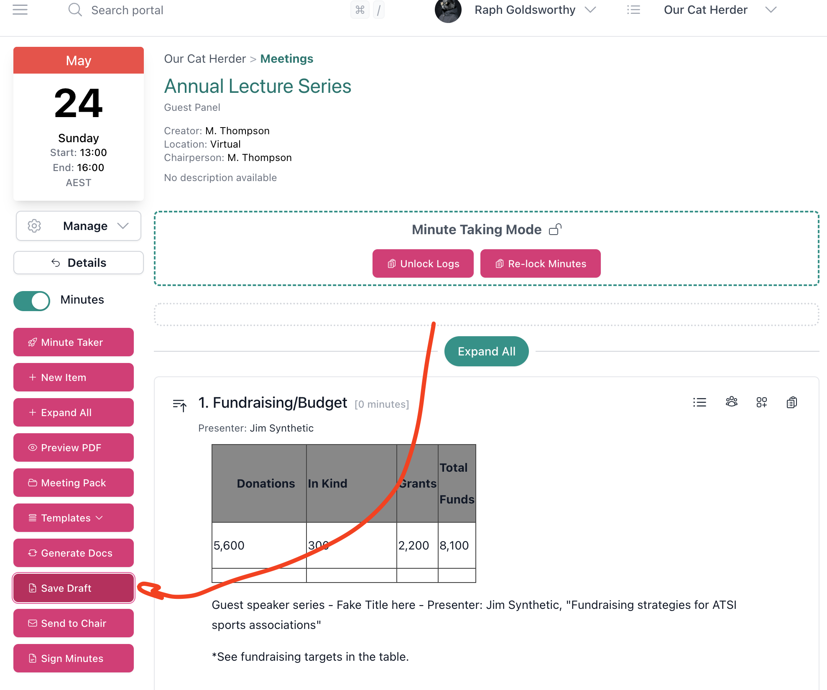
Task: Go to Meetings breadcrumb link
Action: [x=286, y=59]
